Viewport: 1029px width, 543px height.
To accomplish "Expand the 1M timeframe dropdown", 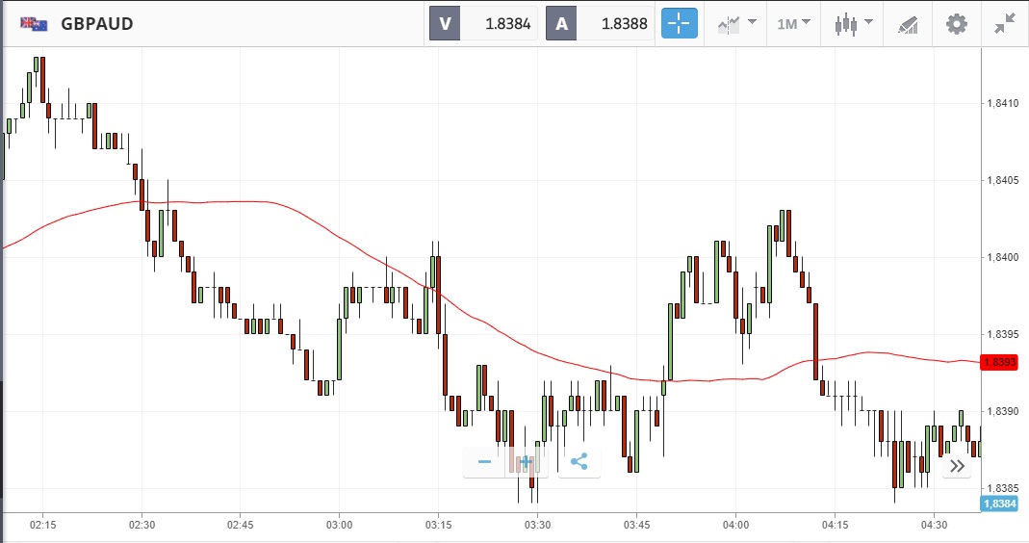I will (794, 24).
